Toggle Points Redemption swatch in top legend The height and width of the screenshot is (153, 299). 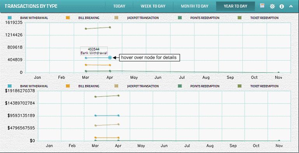click(x=180, y=18)
